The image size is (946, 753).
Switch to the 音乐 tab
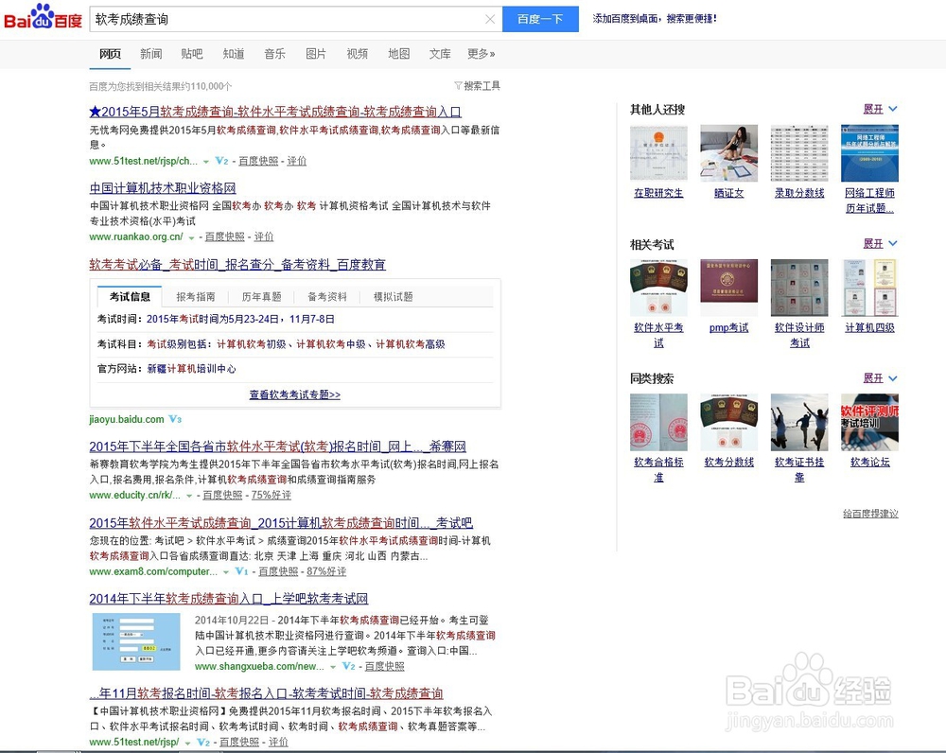274,54
